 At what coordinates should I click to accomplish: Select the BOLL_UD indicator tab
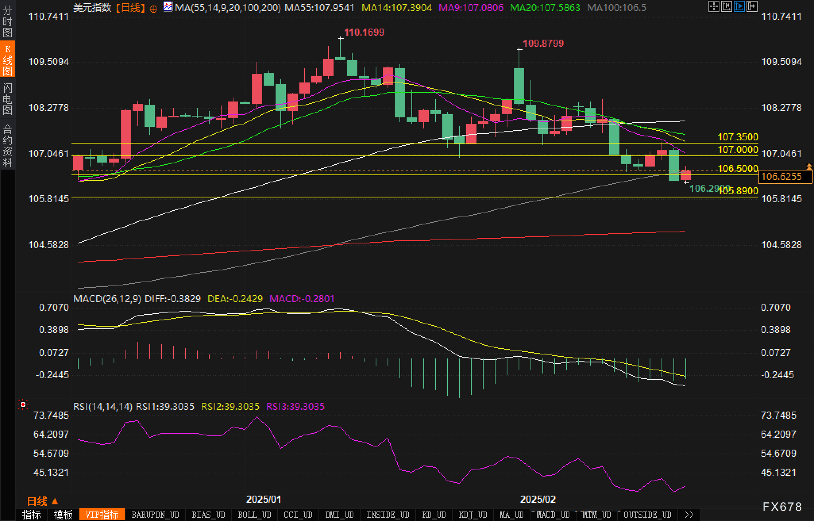click(254, 515)
